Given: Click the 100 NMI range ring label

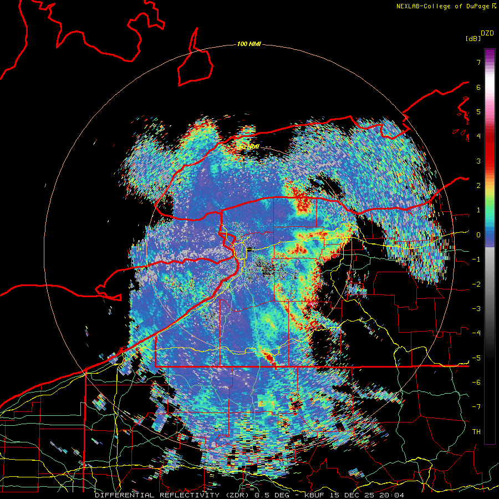Looking at the screenshot, I should pyautogui.click(x=249, y=44).
